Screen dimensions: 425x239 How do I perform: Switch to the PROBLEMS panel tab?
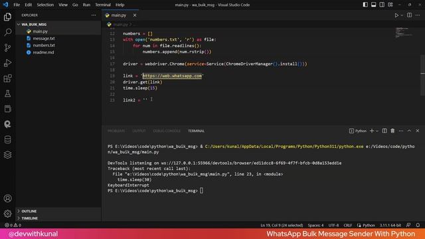click(116, 131)
